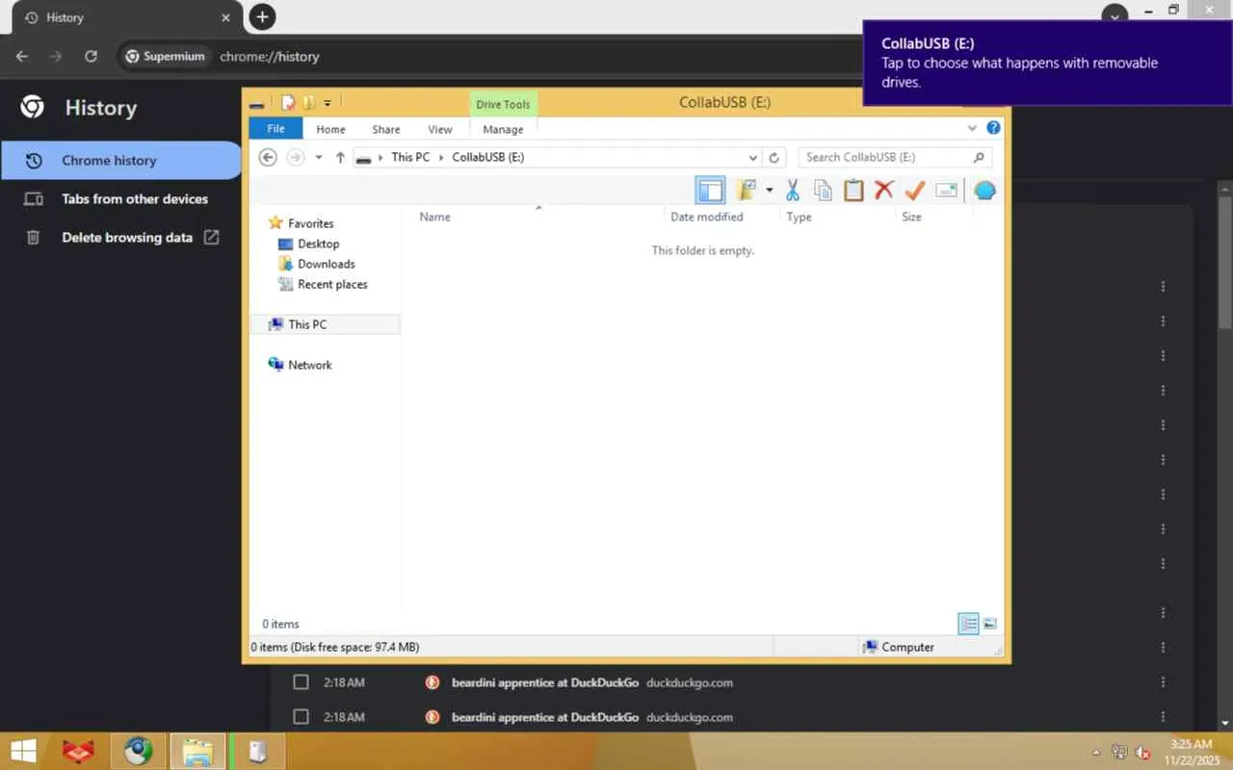
Task: Switch to Large icons view in Explorer status bar
Action: coord(989,624)
